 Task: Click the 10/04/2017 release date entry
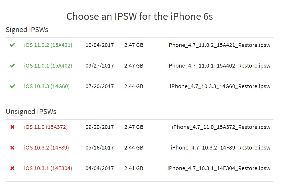pos(100,45)
